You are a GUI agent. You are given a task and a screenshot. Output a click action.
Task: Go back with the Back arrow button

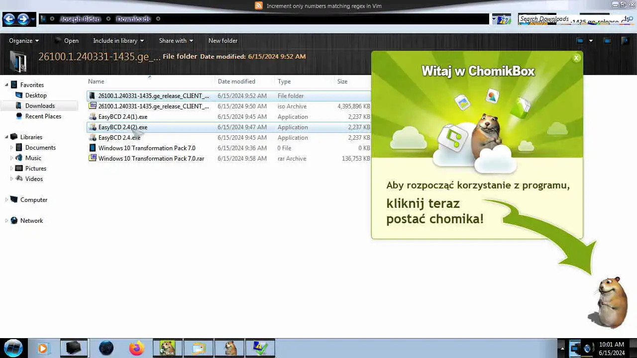[x=9, y=19]
